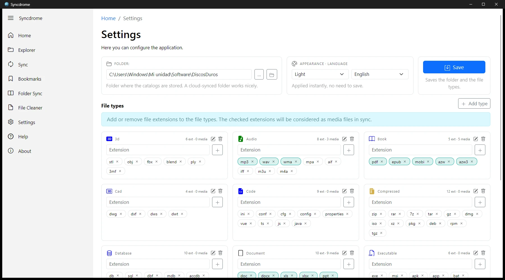Click the Save button
505x280 pixels.
click(x=454, y=67)
